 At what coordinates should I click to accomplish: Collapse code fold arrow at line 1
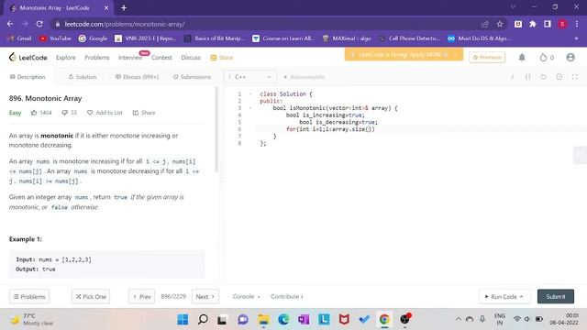(x=250, y=93)
